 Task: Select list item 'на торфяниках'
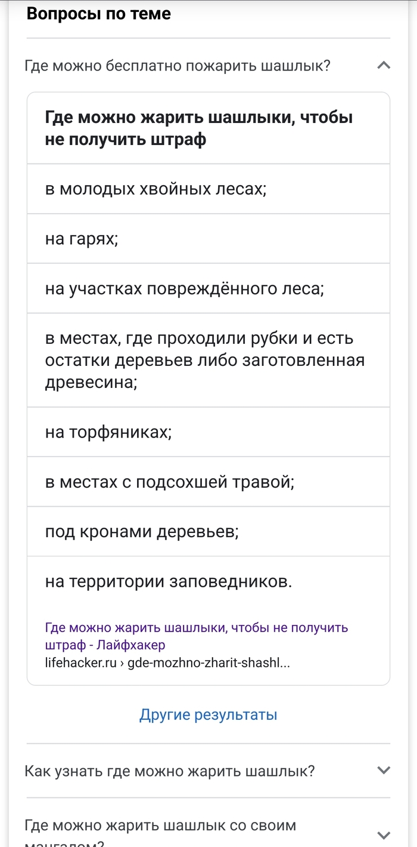(108, 432)
